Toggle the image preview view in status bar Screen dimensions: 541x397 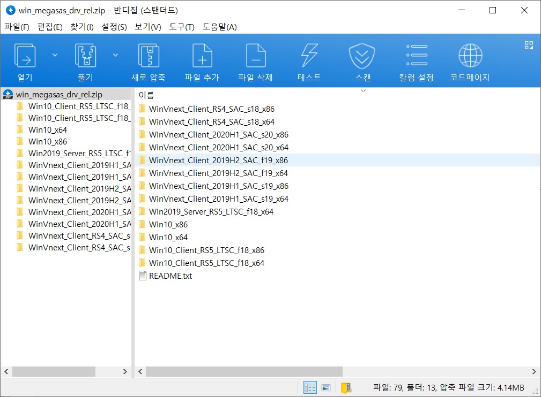click(326, 388)
